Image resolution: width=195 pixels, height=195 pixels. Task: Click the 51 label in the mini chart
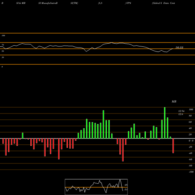[126, 190]
